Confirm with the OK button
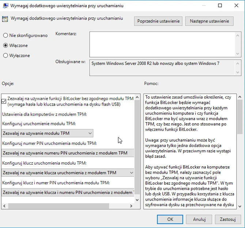 coord(170,219)
